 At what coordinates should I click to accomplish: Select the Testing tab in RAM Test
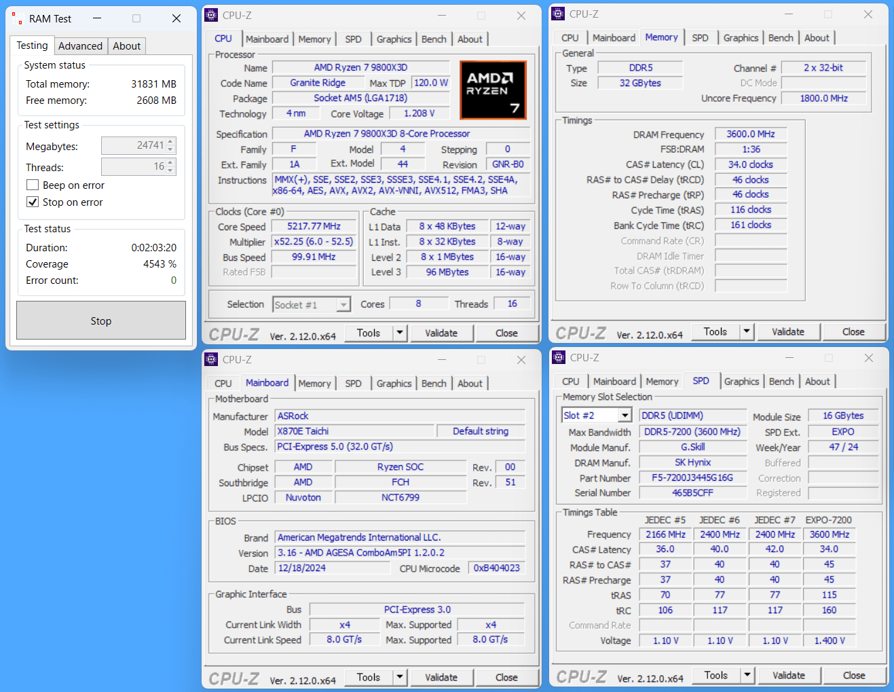(32, 45)
